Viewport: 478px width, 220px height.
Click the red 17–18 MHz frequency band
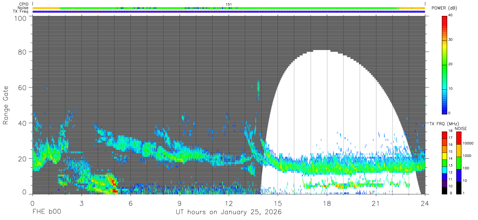445,135
